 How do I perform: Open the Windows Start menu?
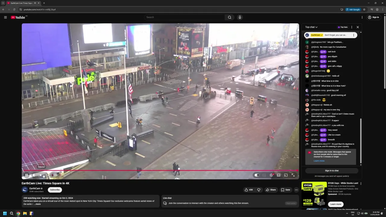click(x=5, y=213)
